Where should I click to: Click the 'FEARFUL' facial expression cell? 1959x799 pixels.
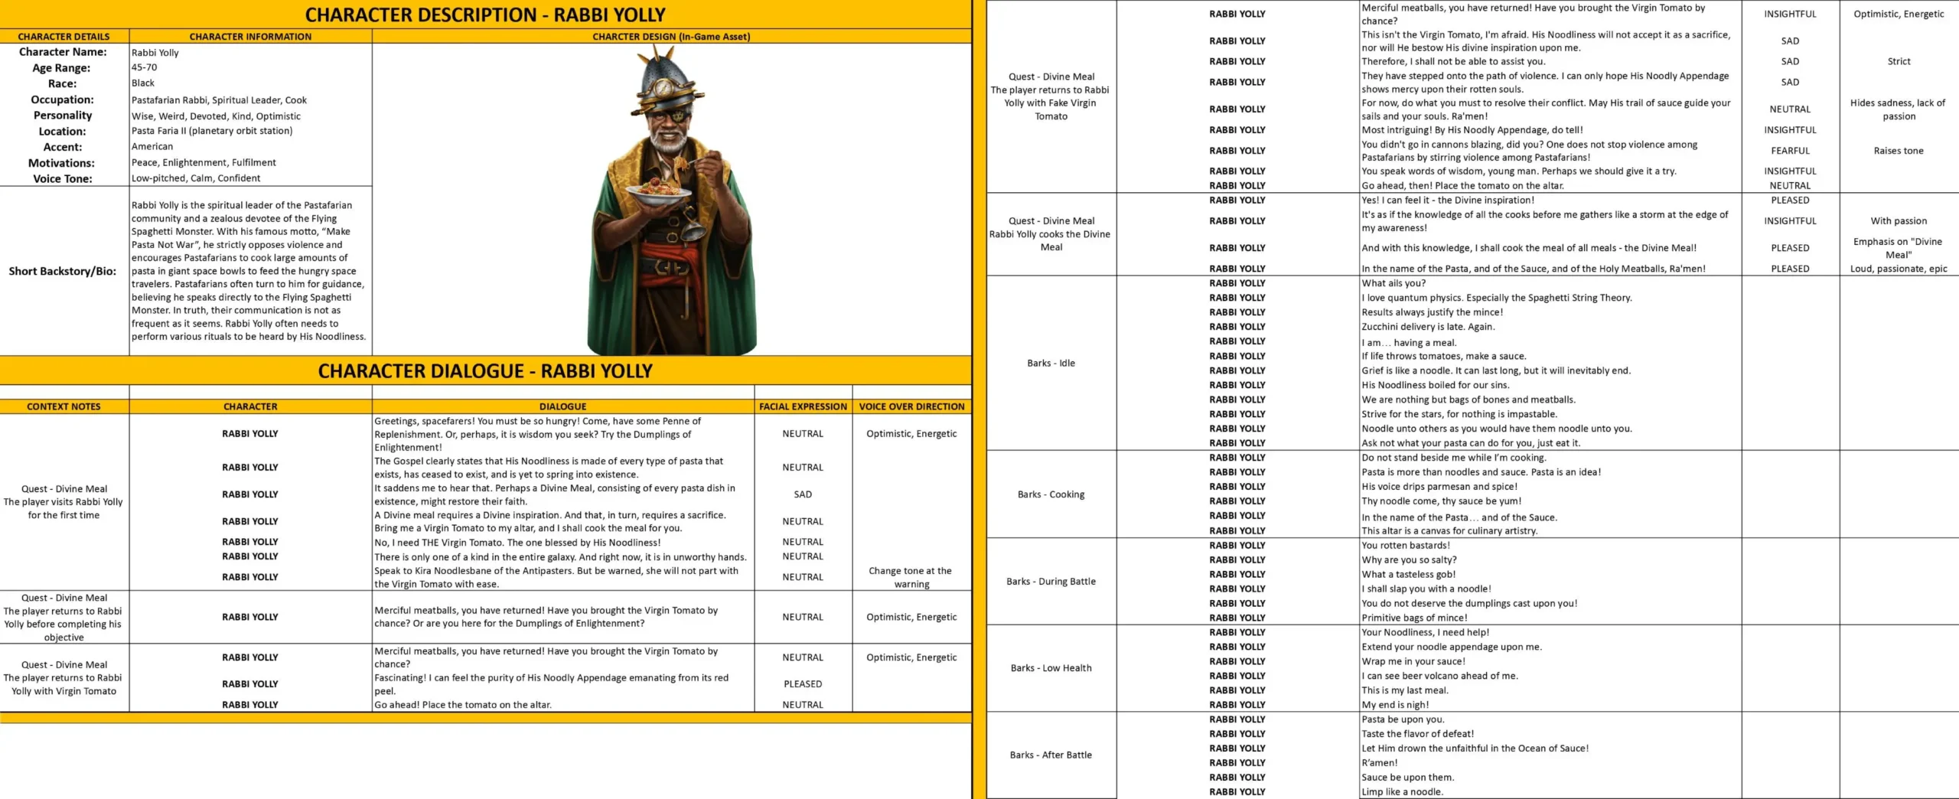1790,151
